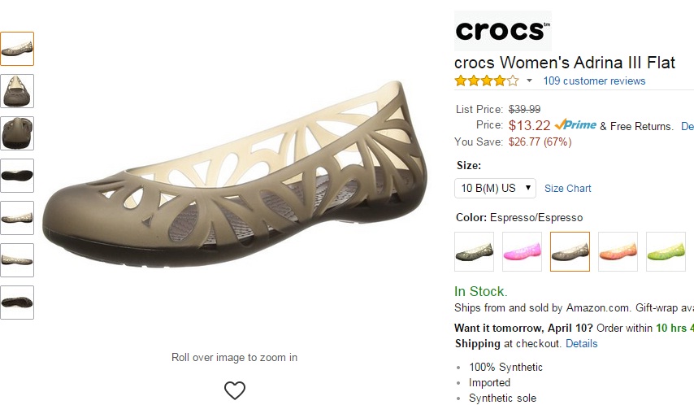694x405 pixels.
Task: Show the second thumbnail front view
Action: pyautogui.click(x=17, y=91)
